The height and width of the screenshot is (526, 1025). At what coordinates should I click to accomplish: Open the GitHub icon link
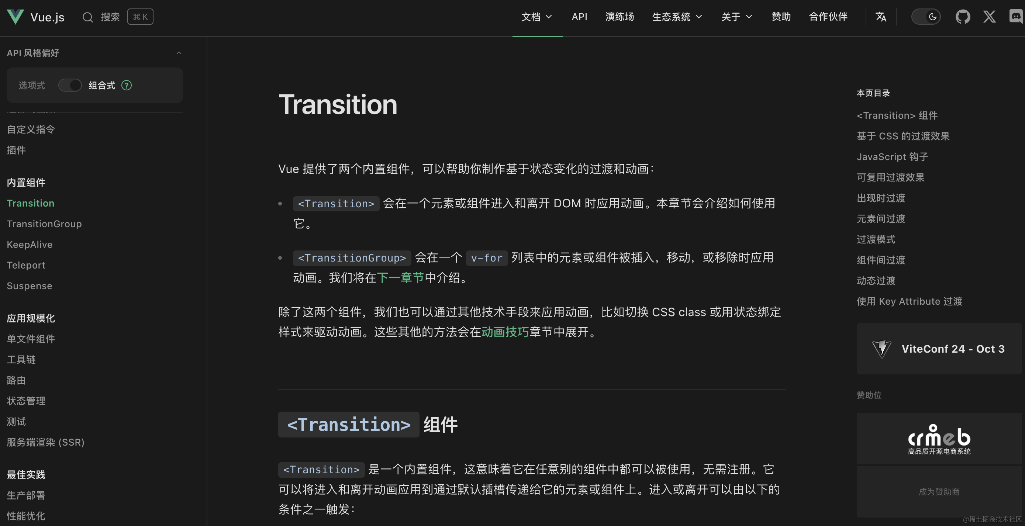click(x=963, y=17)
